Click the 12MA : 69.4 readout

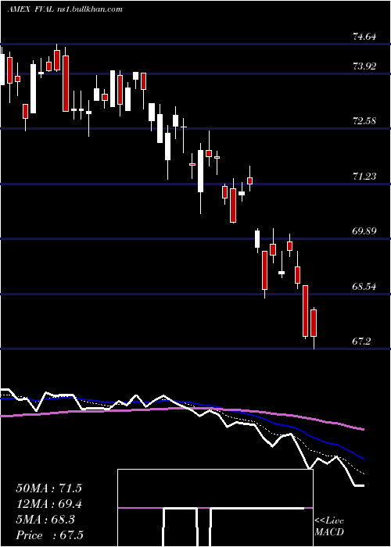click(48, 504)
